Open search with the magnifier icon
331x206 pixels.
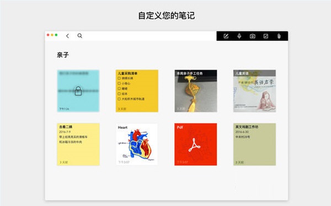click(79, 36)
